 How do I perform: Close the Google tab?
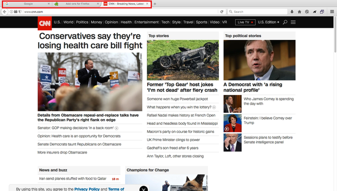(x=49, y=4)
